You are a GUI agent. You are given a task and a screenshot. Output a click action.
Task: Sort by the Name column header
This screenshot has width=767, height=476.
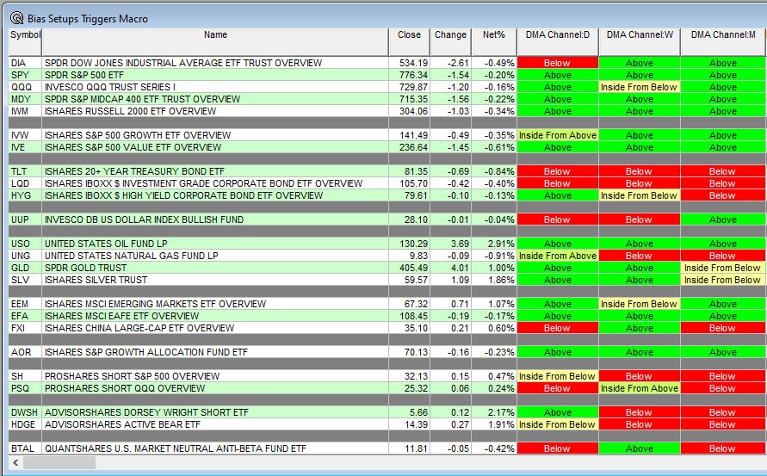[x=215, y=42]
